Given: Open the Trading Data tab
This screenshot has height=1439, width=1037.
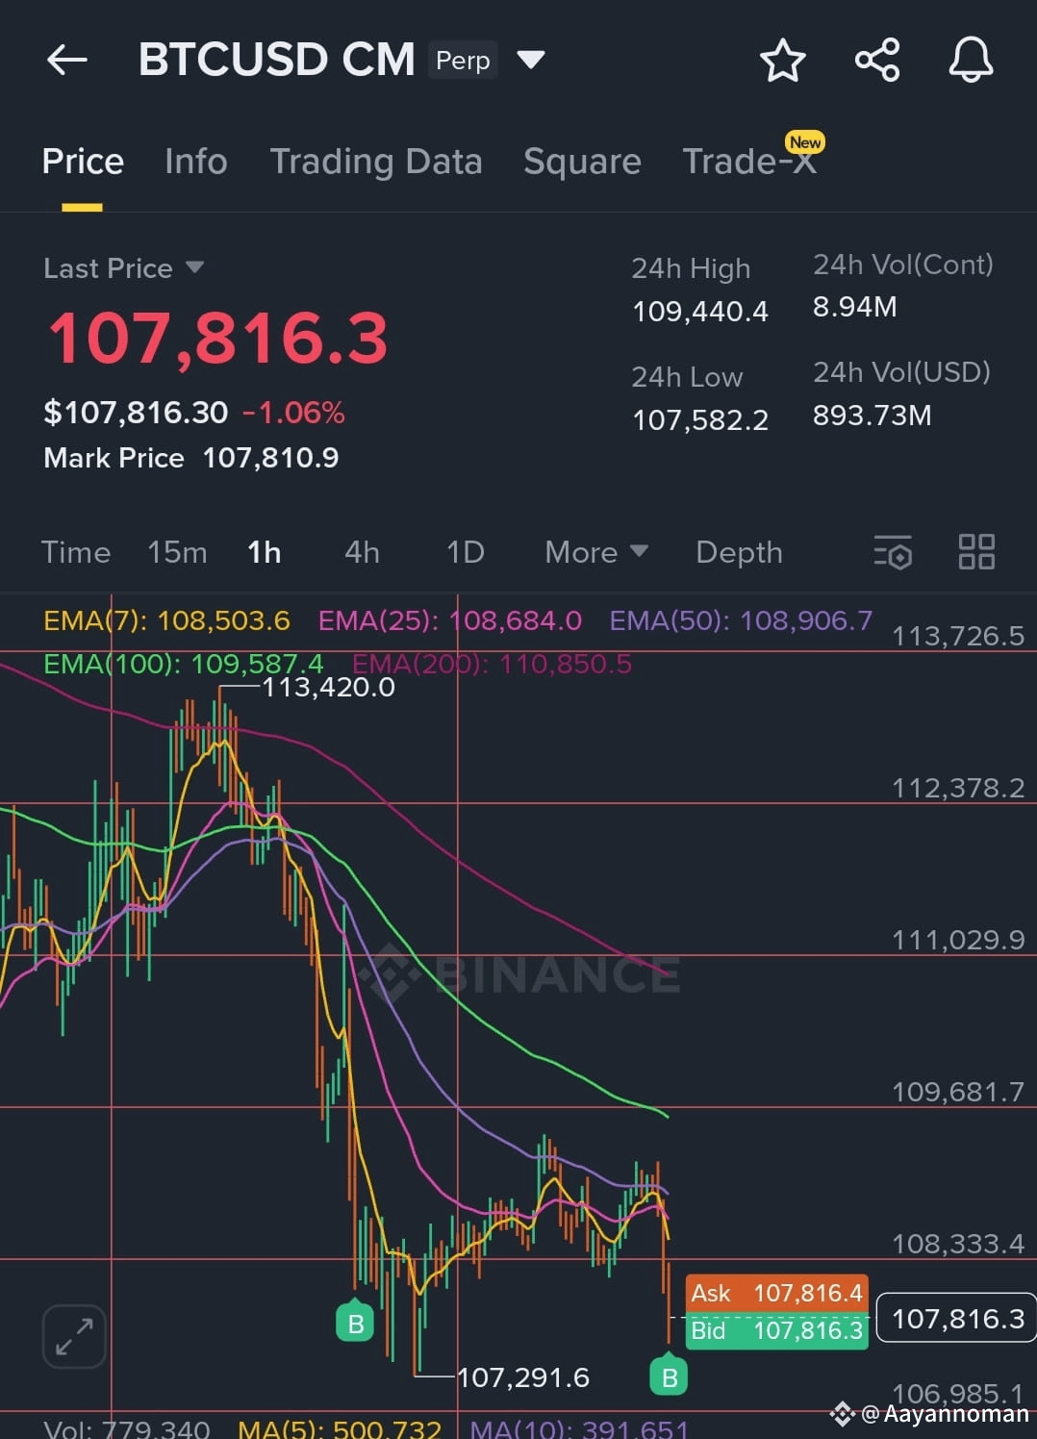Looking at the screenshot, I should click(x=376, y=162).
